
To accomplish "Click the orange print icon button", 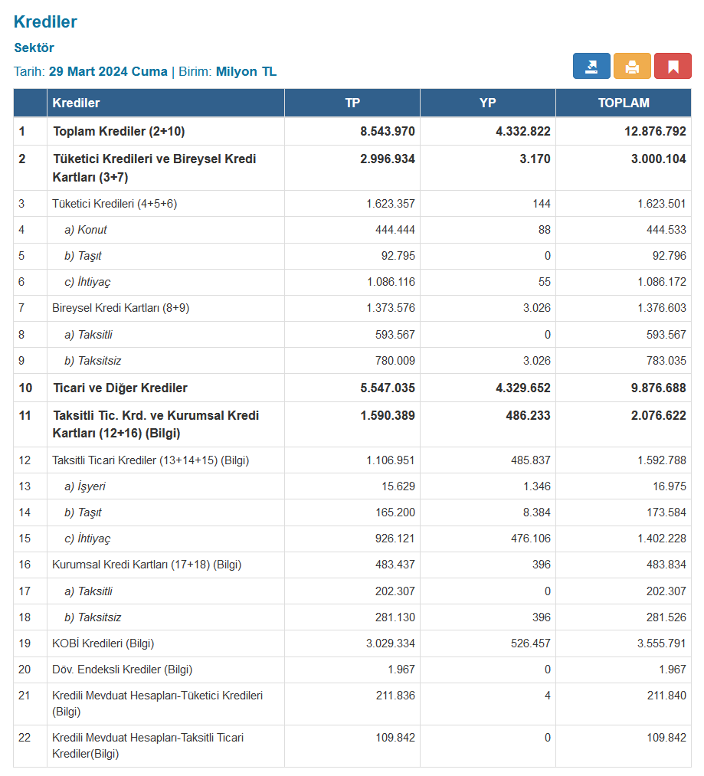I will 632,66.
